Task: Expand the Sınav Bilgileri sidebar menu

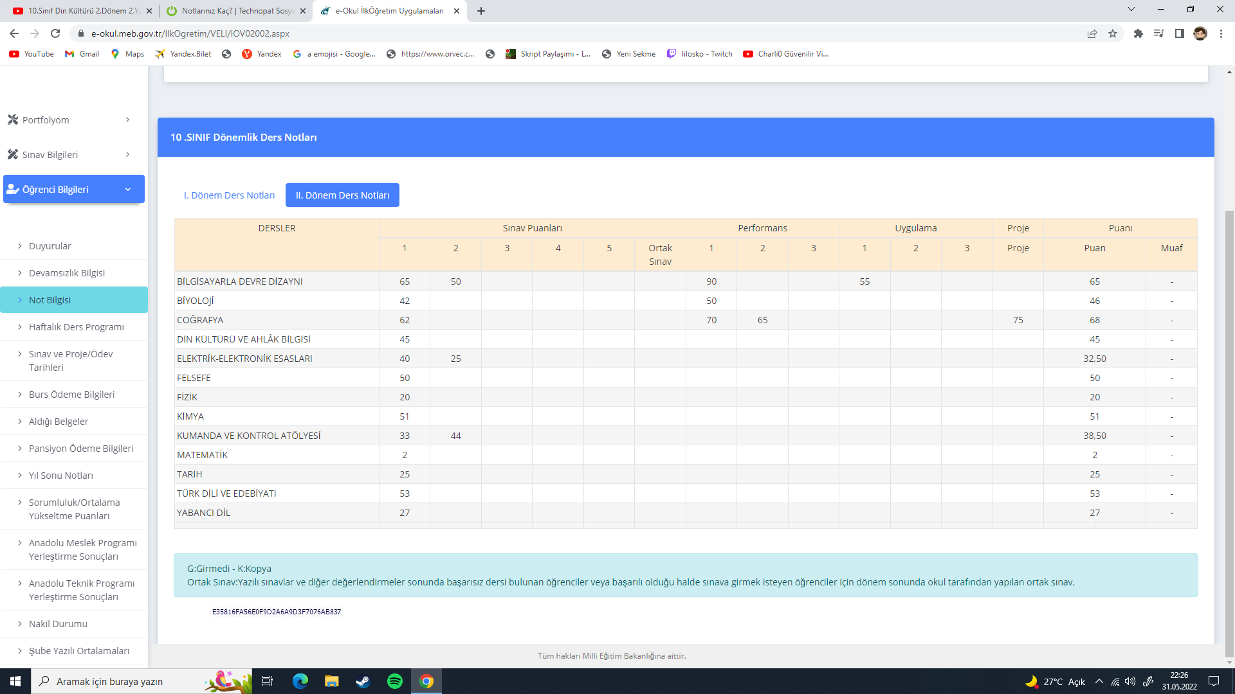Action: (69, 155)
